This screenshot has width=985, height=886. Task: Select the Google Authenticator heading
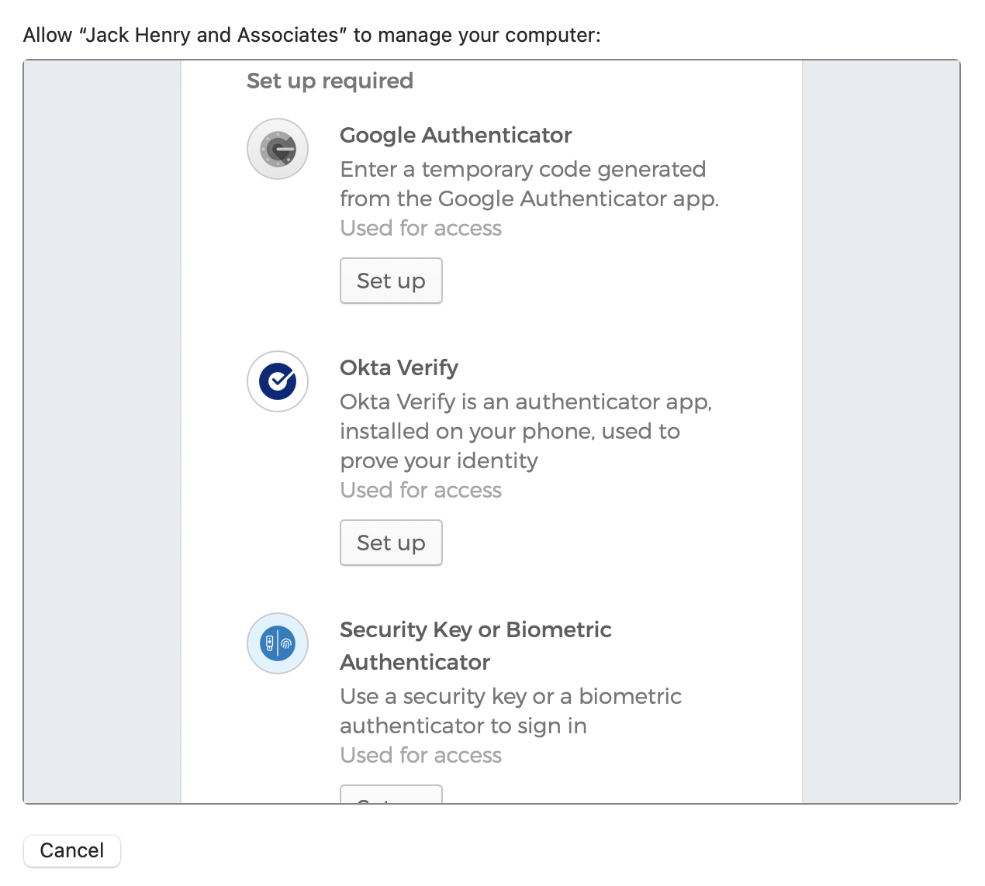point(455,135)
